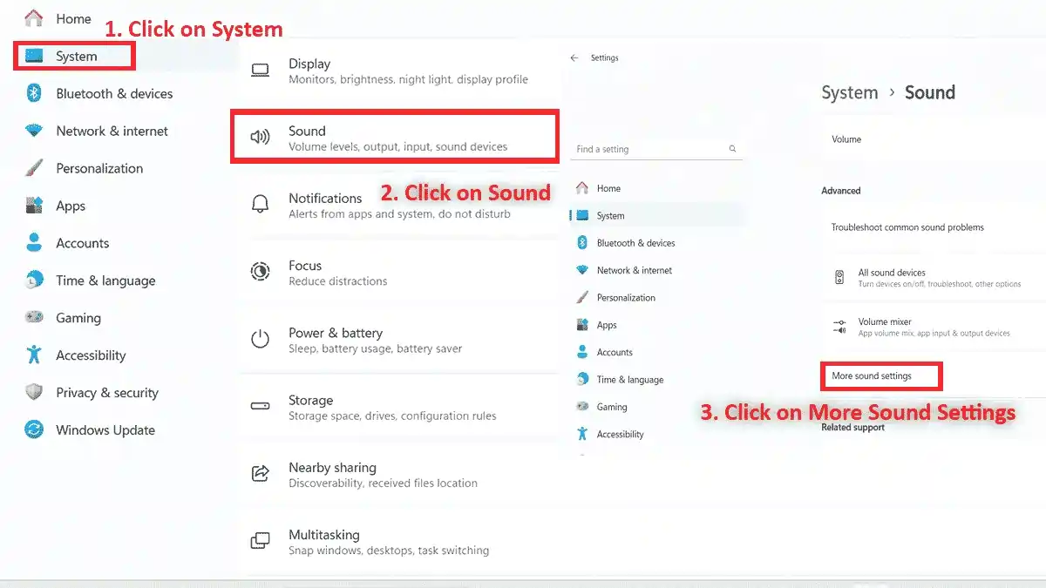
Task: Open the Volume mixer label
Action: point(885,321)
